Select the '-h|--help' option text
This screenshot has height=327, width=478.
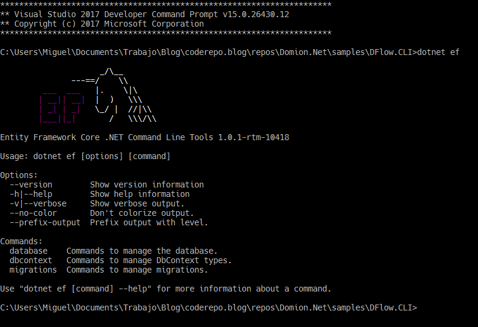tap(31, 195)
